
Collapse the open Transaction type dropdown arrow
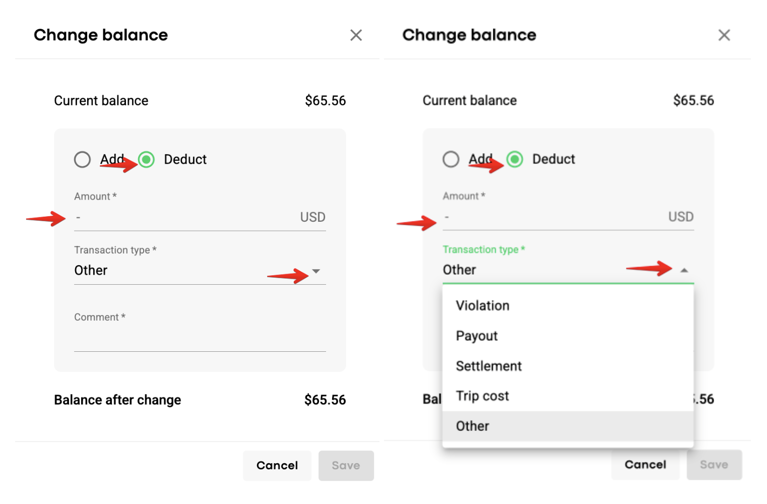[x=684, y=271]
